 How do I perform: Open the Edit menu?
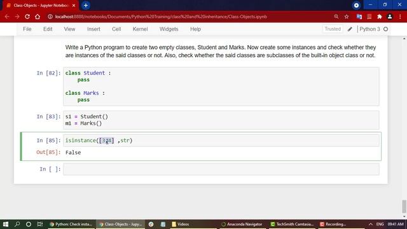pos(48,29)
